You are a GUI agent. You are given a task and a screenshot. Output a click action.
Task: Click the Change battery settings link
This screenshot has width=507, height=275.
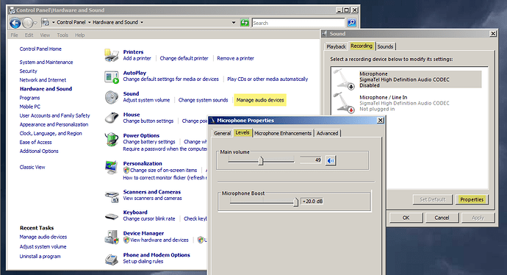pos(148,142)
